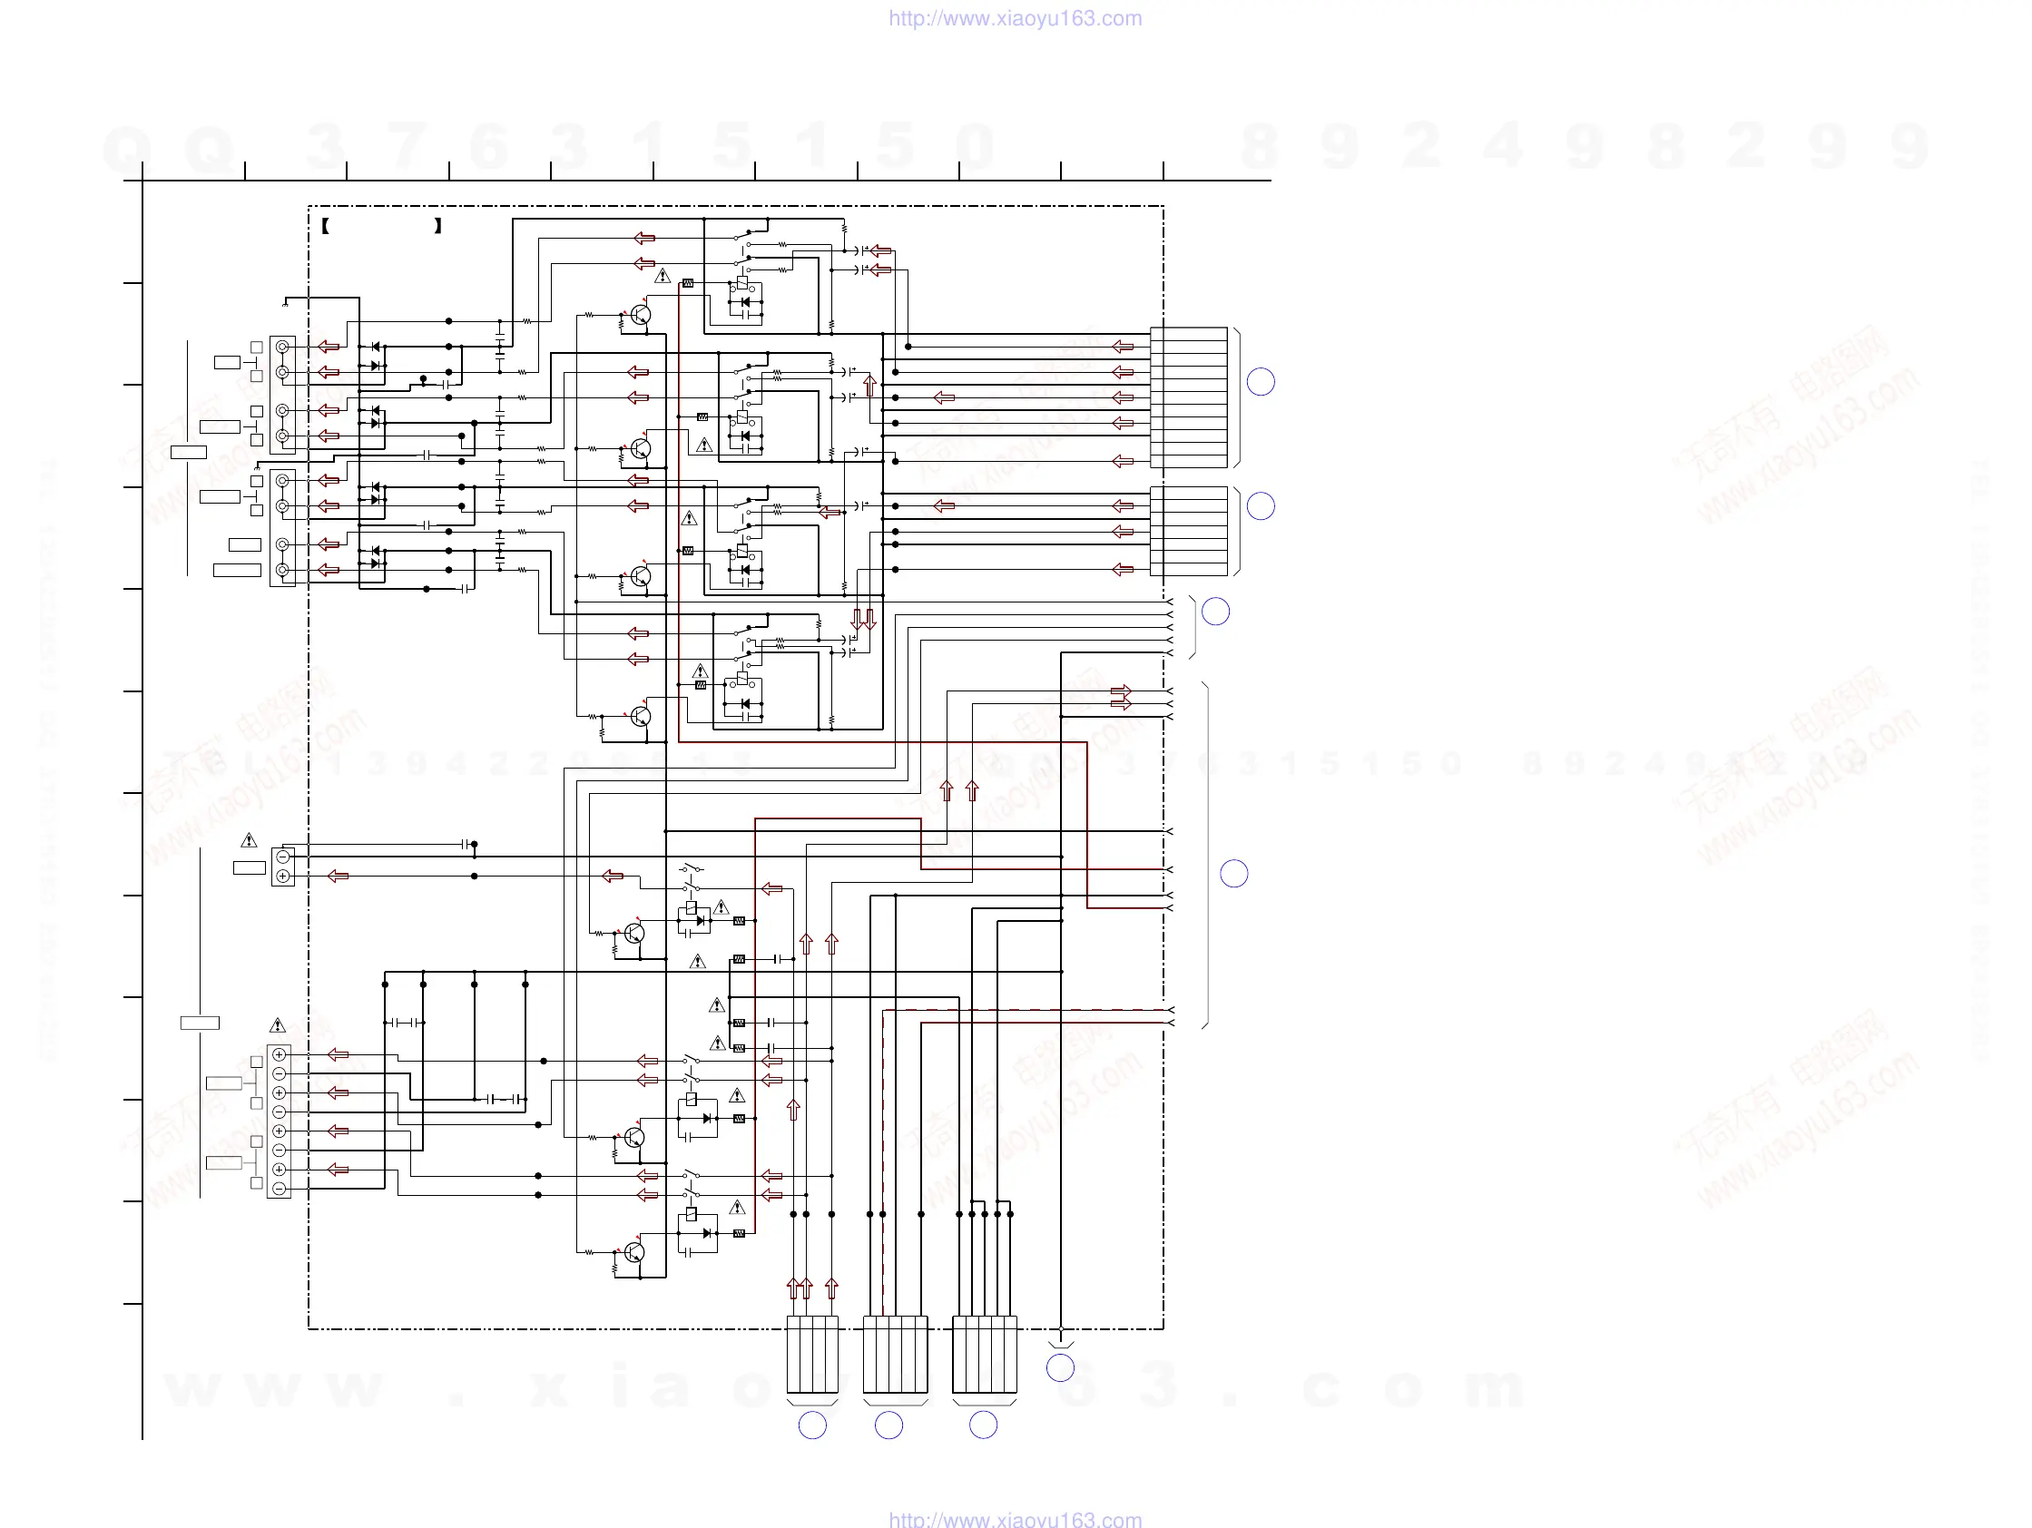Click the topmost warning triangle in schematic
This screenshot has width=2032, height=1528.
[x=663, y=276]
